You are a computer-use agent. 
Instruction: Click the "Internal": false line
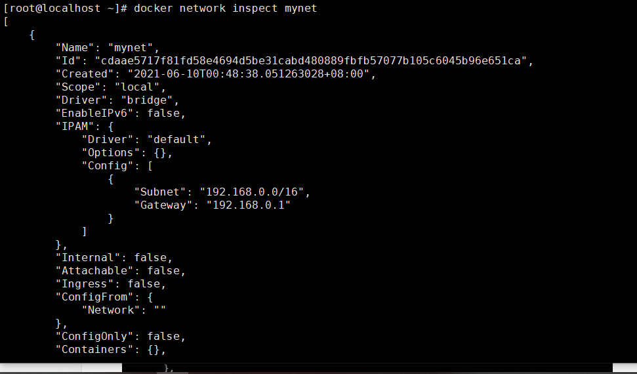(114, 257)
